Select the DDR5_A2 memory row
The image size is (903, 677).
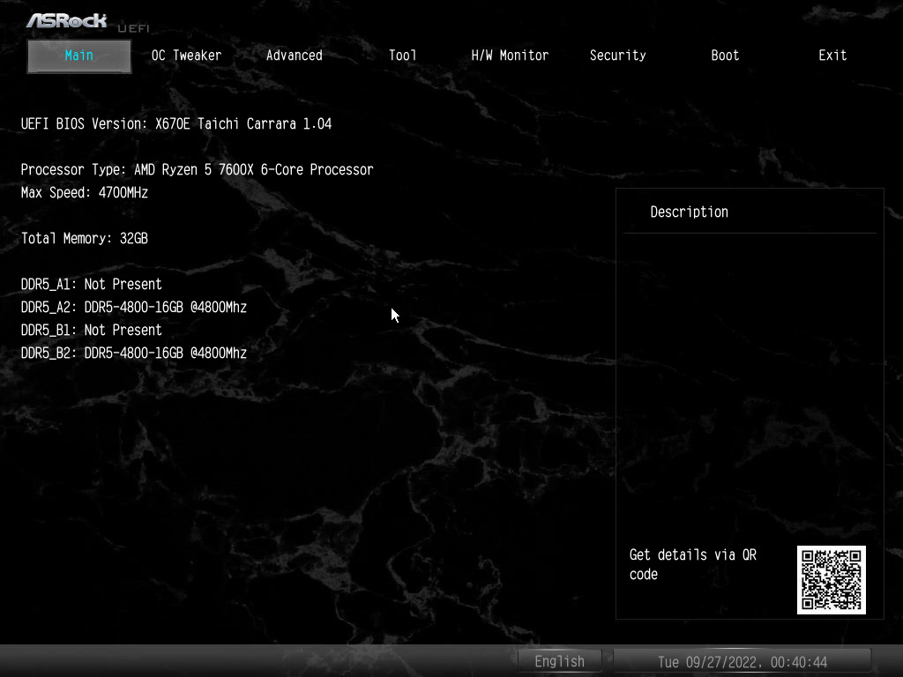[x=134, y=308]
